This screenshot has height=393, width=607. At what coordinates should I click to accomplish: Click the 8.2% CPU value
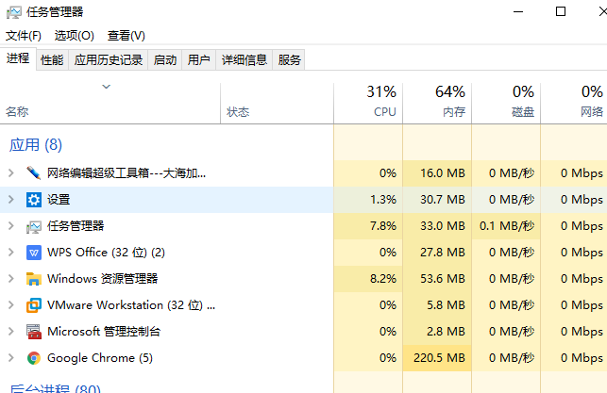(x=383, y=279)
